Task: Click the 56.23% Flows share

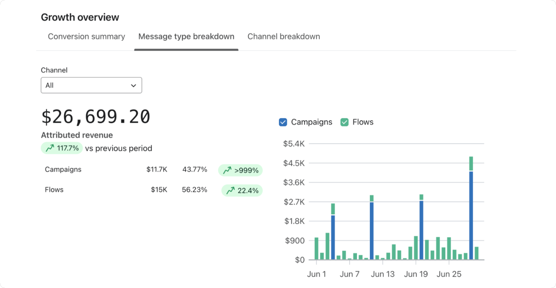Action: tap(194, 190)
